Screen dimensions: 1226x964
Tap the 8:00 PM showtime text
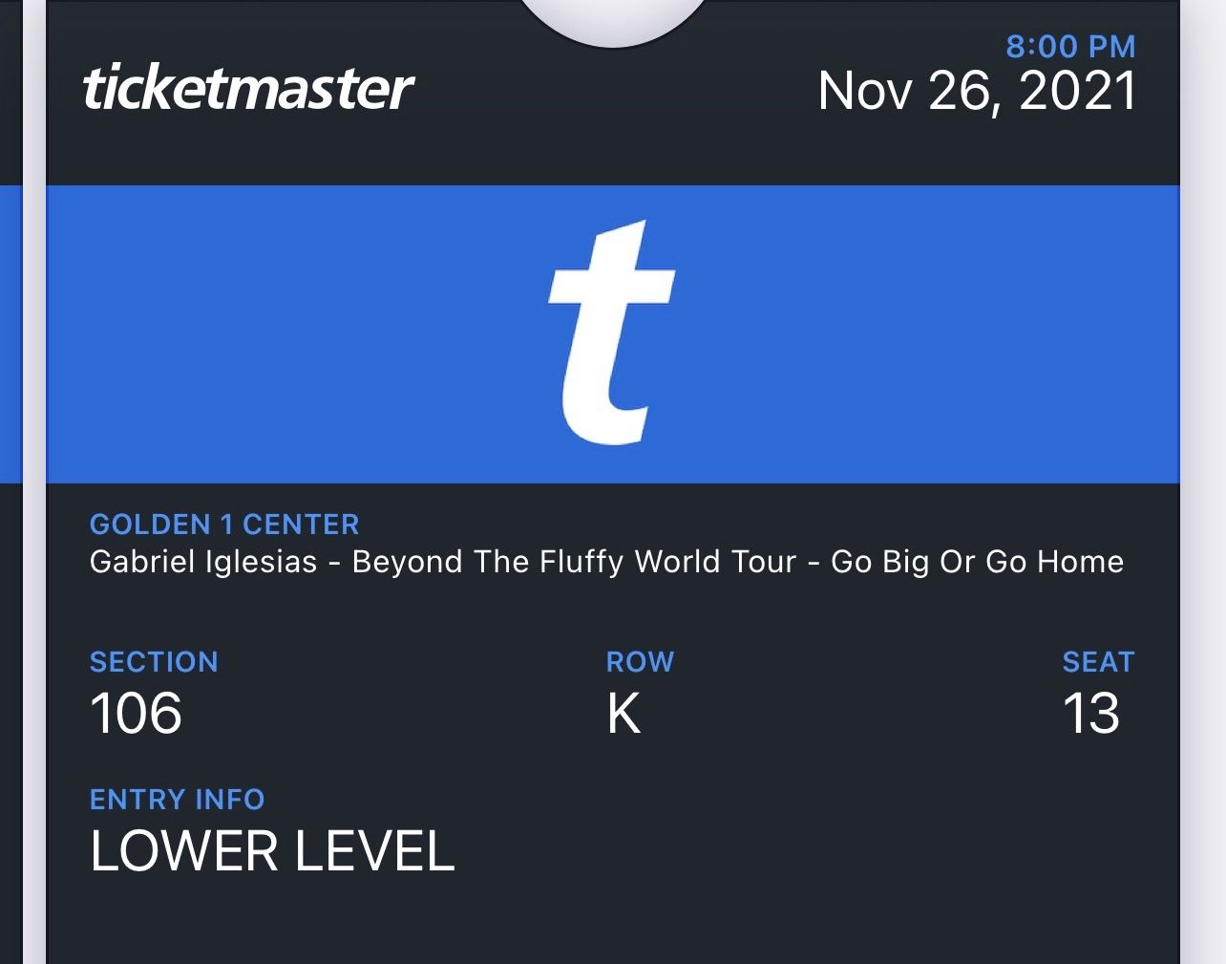pyautogui.click(x=1071, y=45)
